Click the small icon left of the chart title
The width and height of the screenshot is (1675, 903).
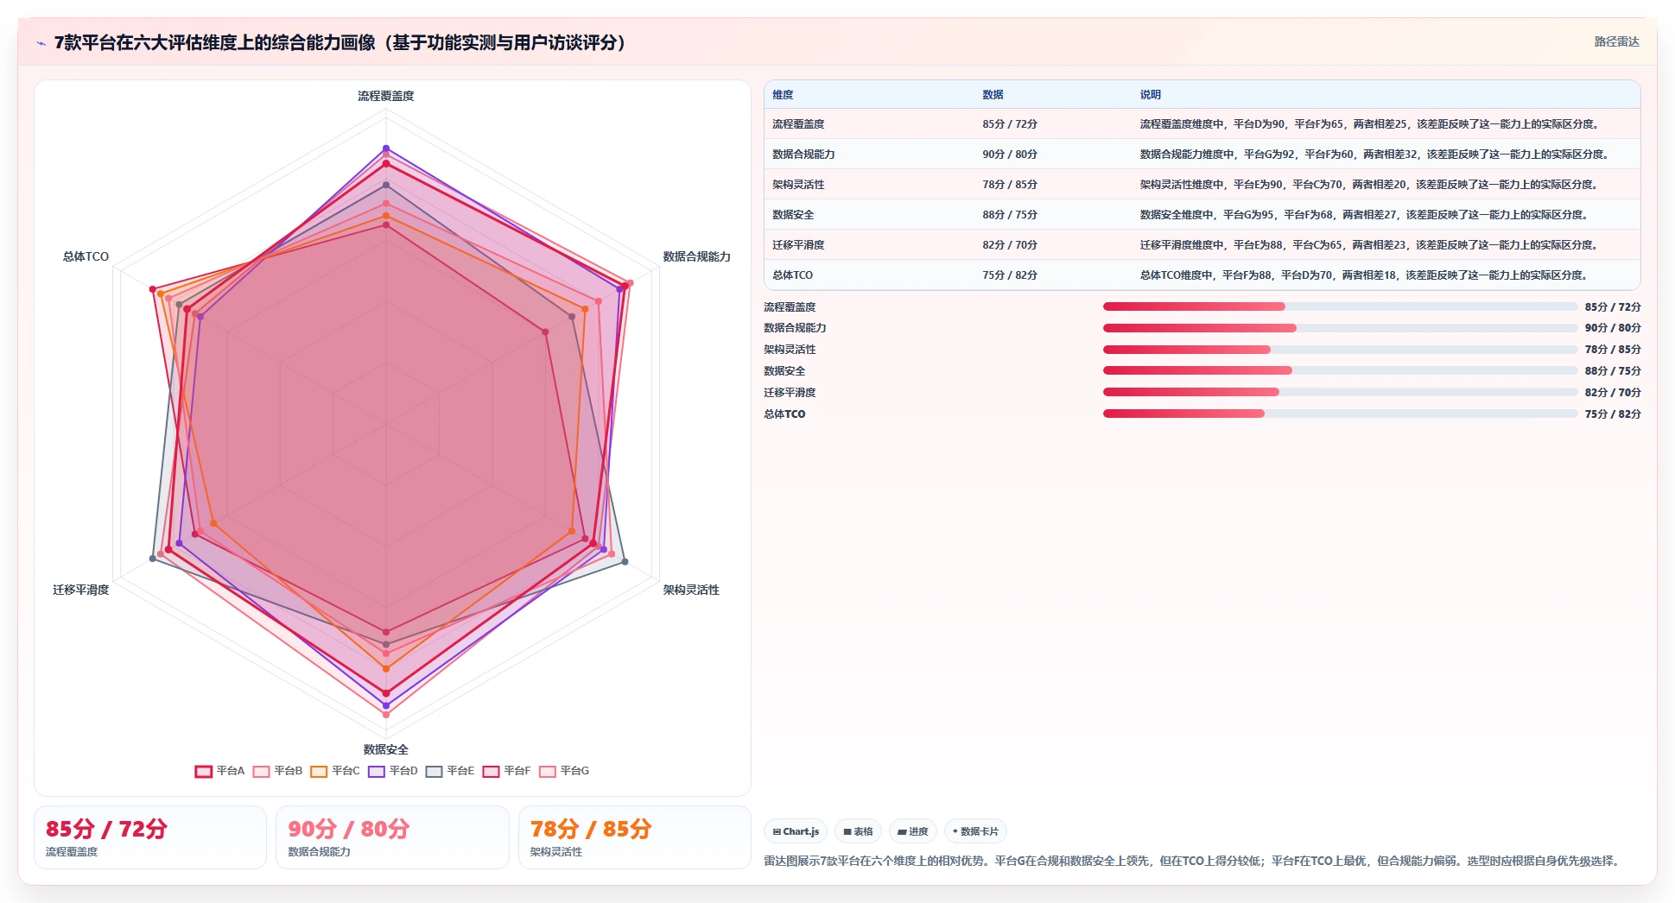point(41,43)
